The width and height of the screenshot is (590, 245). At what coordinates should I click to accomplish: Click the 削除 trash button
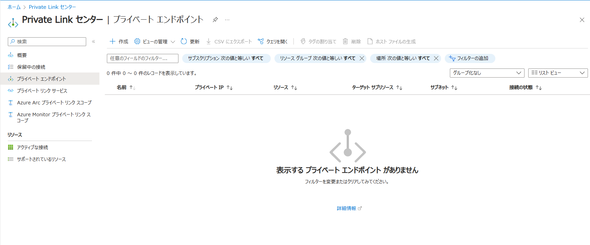pyautogui.click(x=352, y=42)
